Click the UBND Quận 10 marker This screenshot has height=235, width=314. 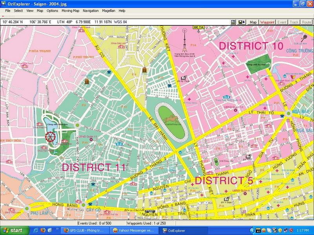[235, 110]
